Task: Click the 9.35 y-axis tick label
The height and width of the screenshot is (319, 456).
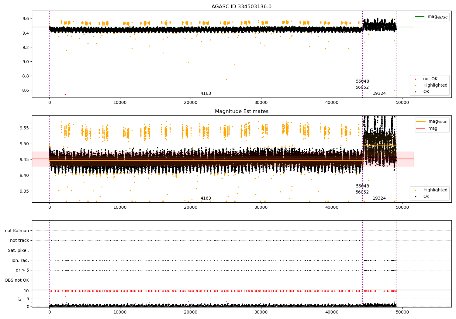Action: pyautogui.click(x=24, y=191)
